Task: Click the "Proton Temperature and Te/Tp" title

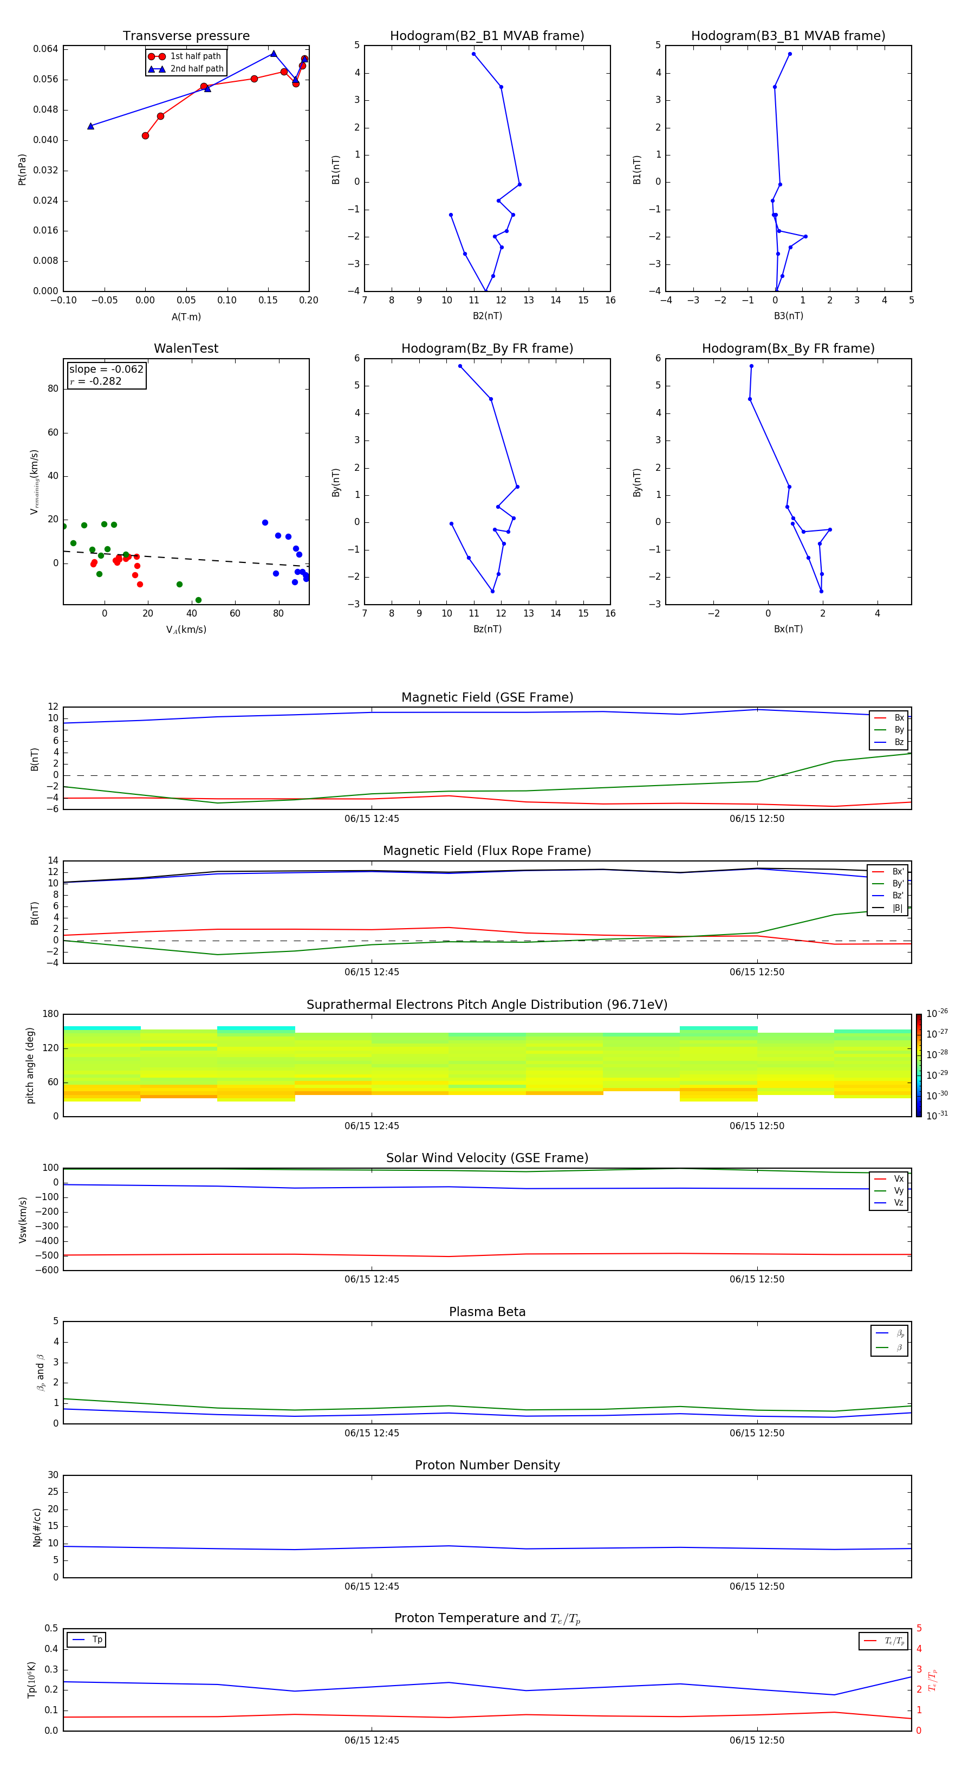Action: (x=487, y=1618)
